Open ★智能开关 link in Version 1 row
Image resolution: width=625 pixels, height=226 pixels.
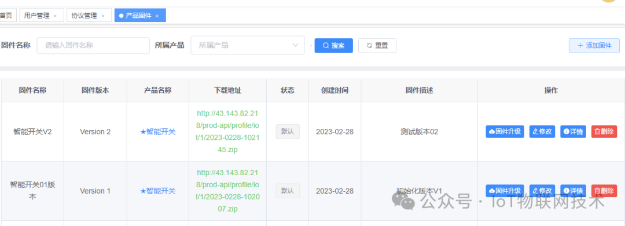click(158, 191)
